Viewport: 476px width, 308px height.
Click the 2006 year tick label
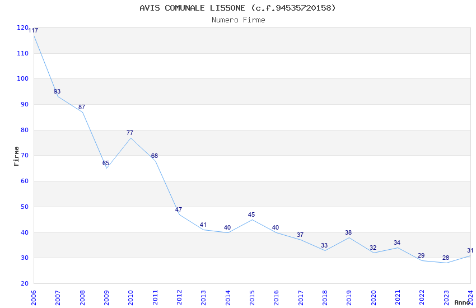click(x=34, y=298)
